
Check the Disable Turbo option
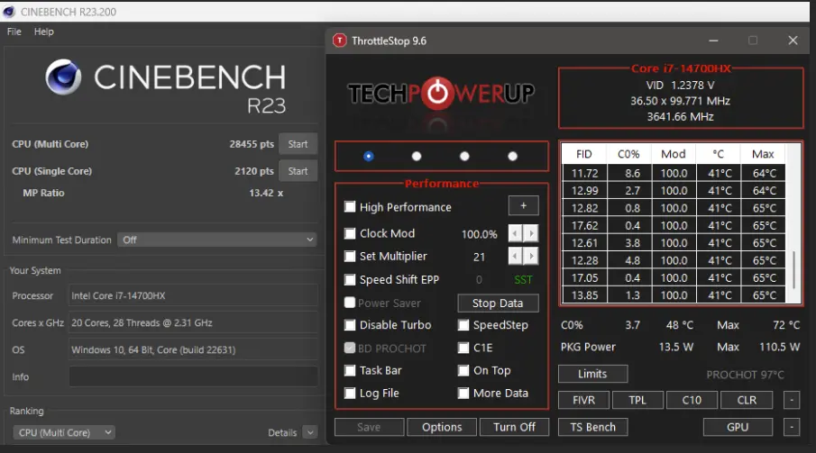click(350, 325)
